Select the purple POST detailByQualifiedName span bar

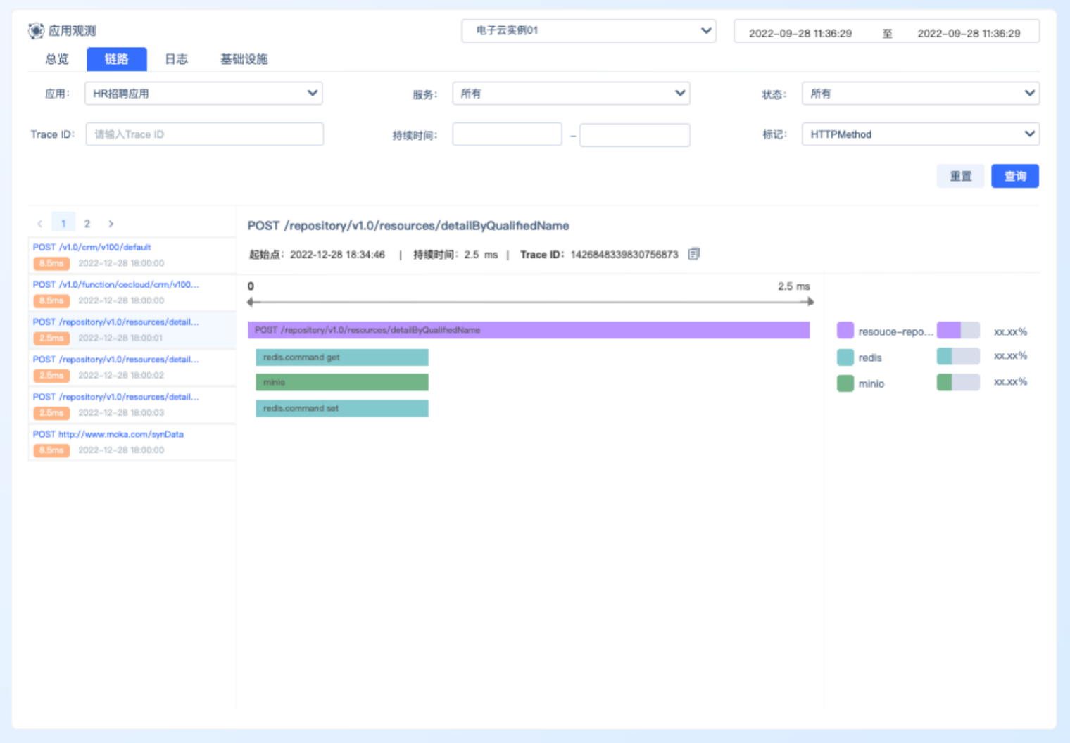pyautogui.click(x=529, y=330)
